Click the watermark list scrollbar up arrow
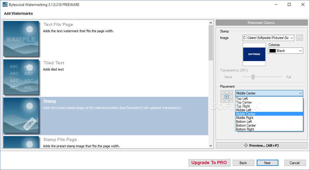The image size is (310, 170). click(x=211, y=23)
